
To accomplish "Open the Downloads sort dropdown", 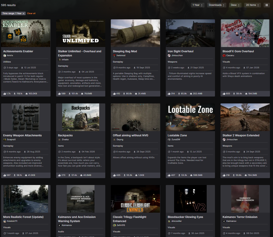I will pos(217,5).
